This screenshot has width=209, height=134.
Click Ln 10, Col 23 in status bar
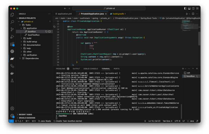tap(154, 121)
